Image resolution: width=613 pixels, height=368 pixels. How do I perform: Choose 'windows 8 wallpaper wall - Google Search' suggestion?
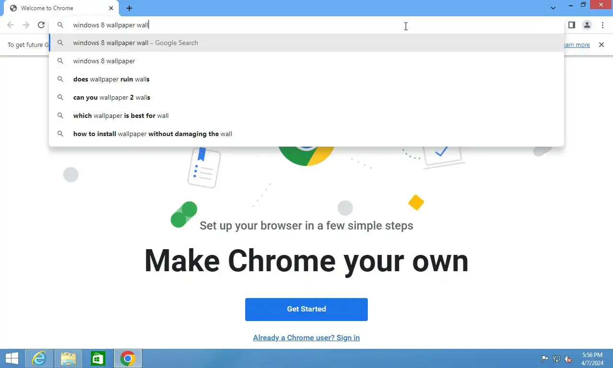click(306, 43)
